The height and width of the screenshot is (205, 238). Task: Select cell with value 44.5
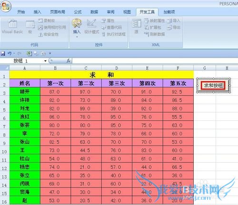pos(86,150)
